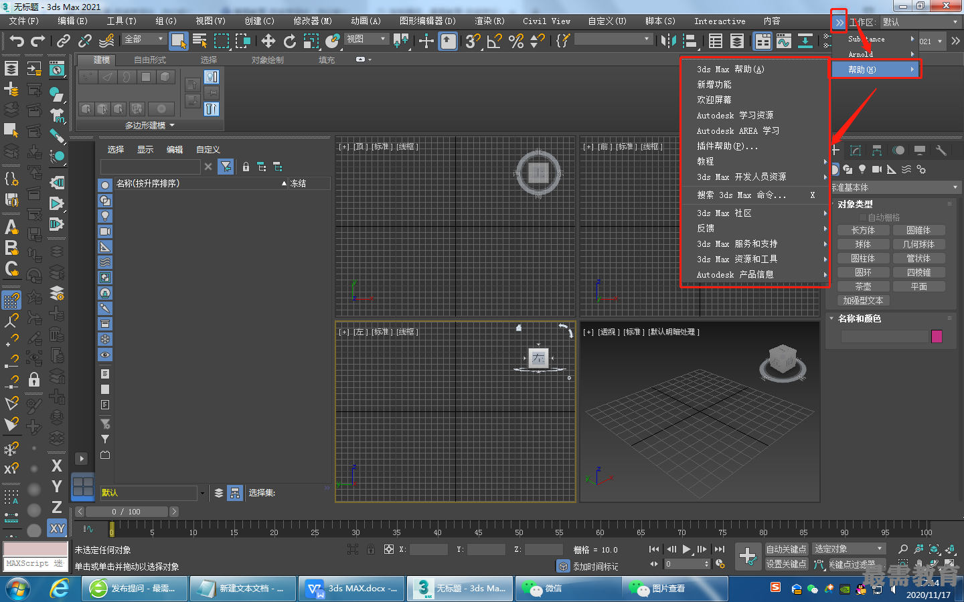The width and height of the screenshot is (964, 602).
Task: Open Internet Explorer from the taskbar
Action: click(x=60, y=589)
